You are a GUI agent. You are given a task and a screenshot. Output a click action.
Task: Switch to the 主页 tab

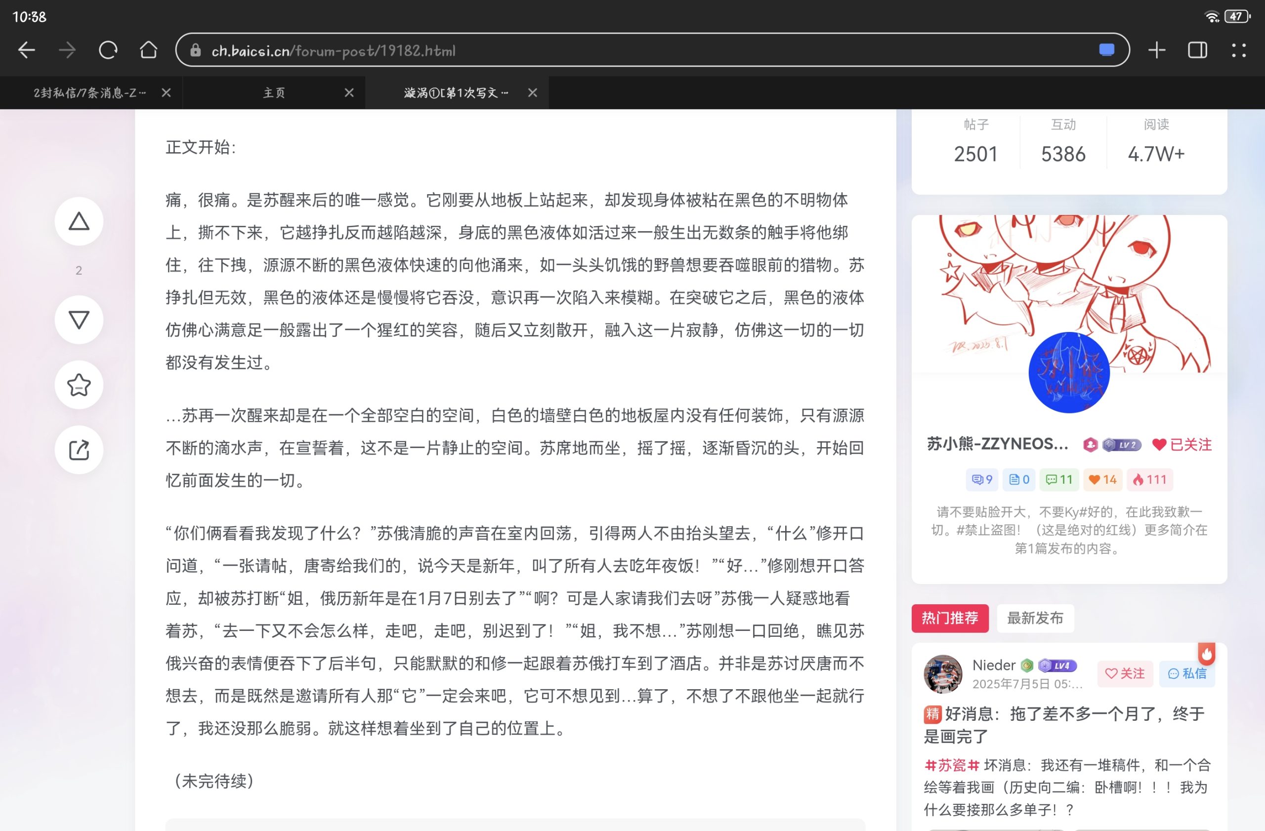pos(274,93)
